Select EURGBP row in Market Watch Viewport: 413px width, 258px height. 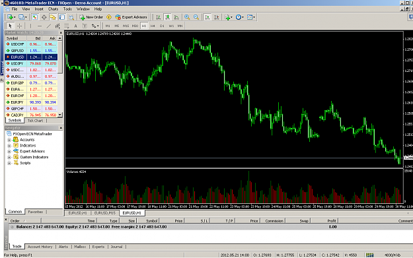(x=31, y=83)
